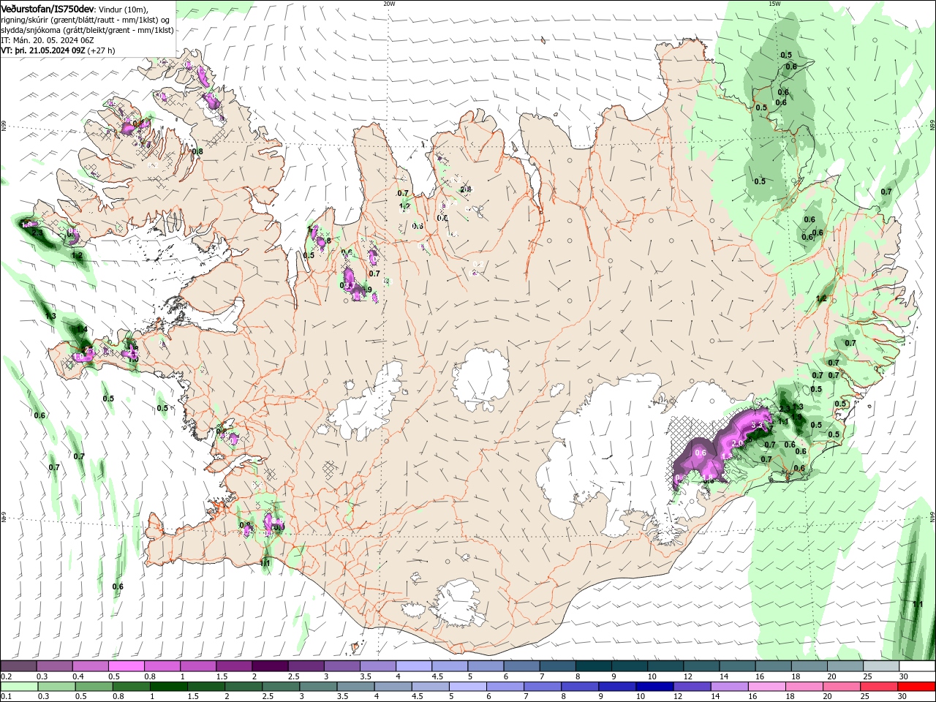Pick the 14–16 light violet swatch, lower legend row

click(729, 687)
